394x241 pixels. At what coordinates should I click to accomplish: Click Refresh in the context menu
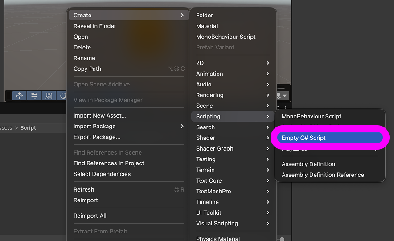point(128,189)
